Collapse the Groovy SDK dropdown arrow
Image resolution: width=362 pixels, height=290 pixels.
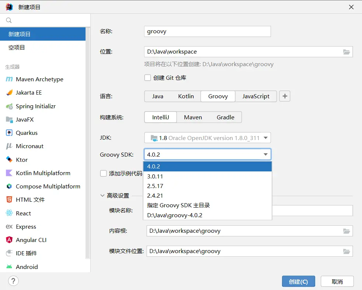click(265, 154)
